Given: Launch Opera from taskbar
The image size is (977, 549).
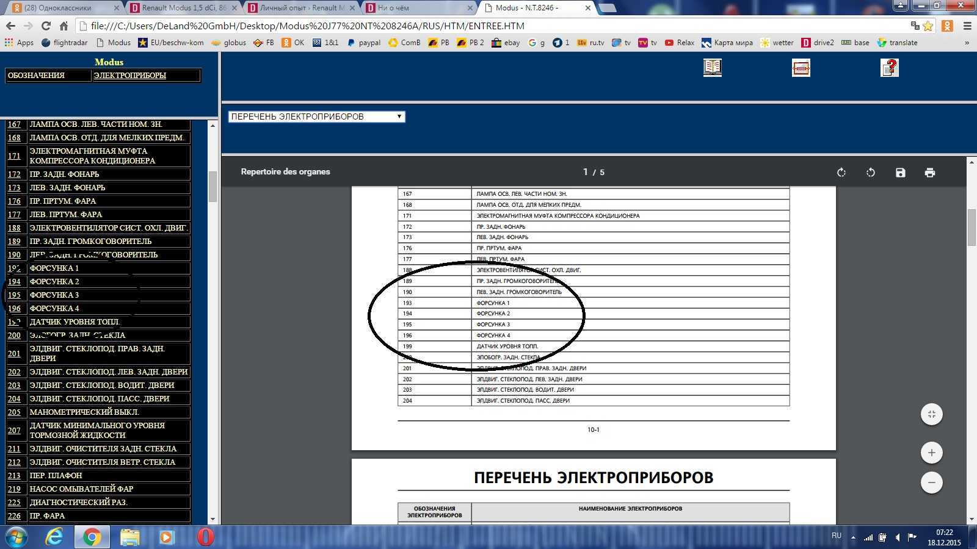Looking at the screenshot, I should tap(205, 537).
